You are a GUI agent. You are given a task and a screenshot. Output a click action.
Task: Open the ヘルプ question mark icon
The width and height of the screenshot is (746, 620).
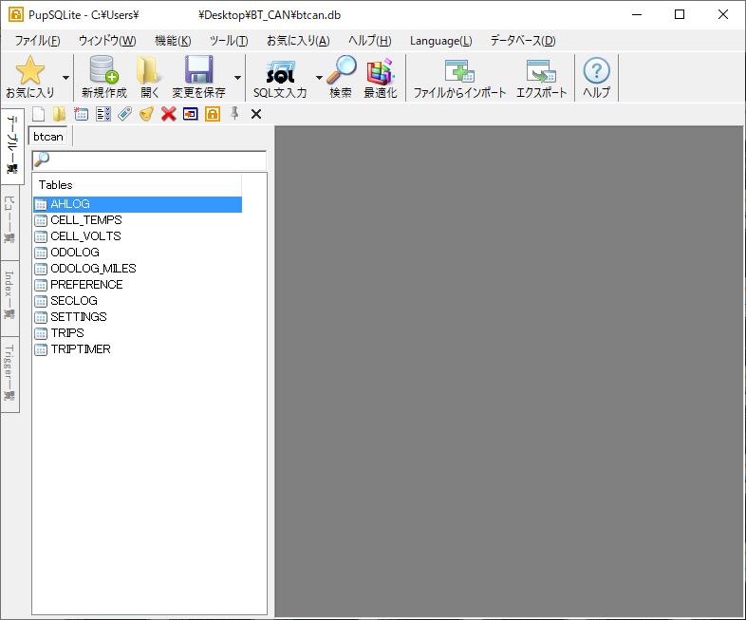[x=597, y=71]
